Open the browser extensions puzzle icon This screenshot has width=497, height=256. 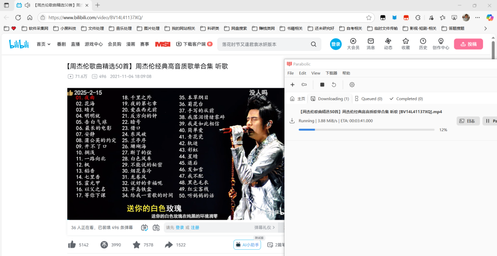[x=418, y=17]
